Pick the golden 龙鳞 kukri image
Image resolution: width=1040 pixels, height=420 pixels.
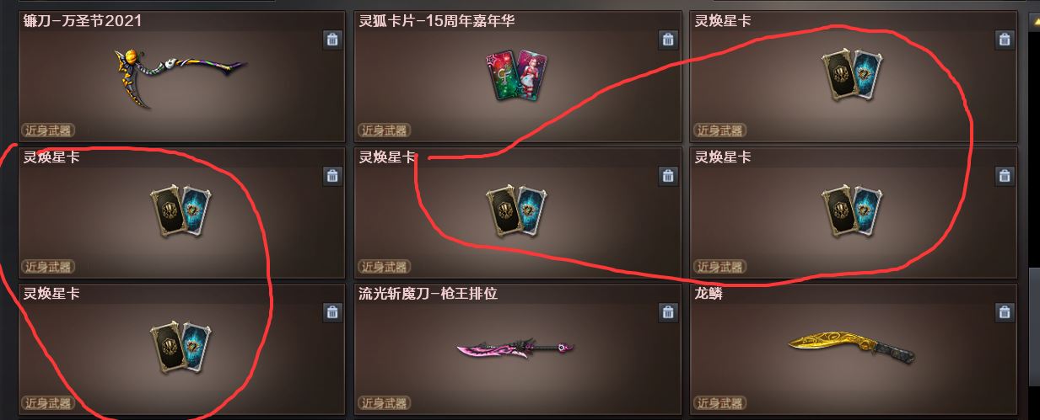852,345
